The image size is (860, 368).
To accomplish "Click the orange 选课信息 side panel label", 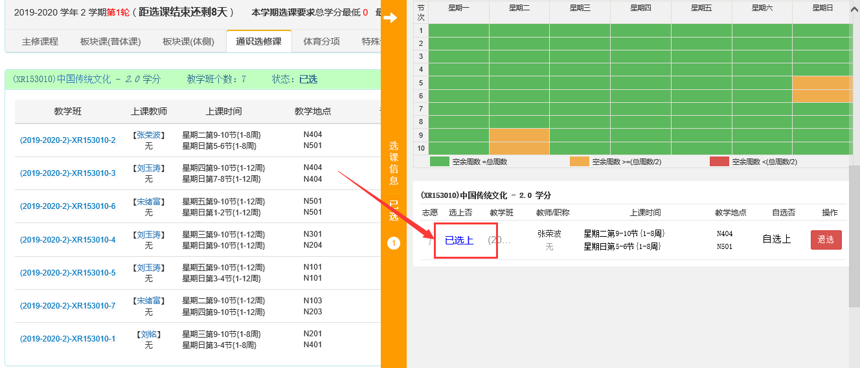I will 393,163.
